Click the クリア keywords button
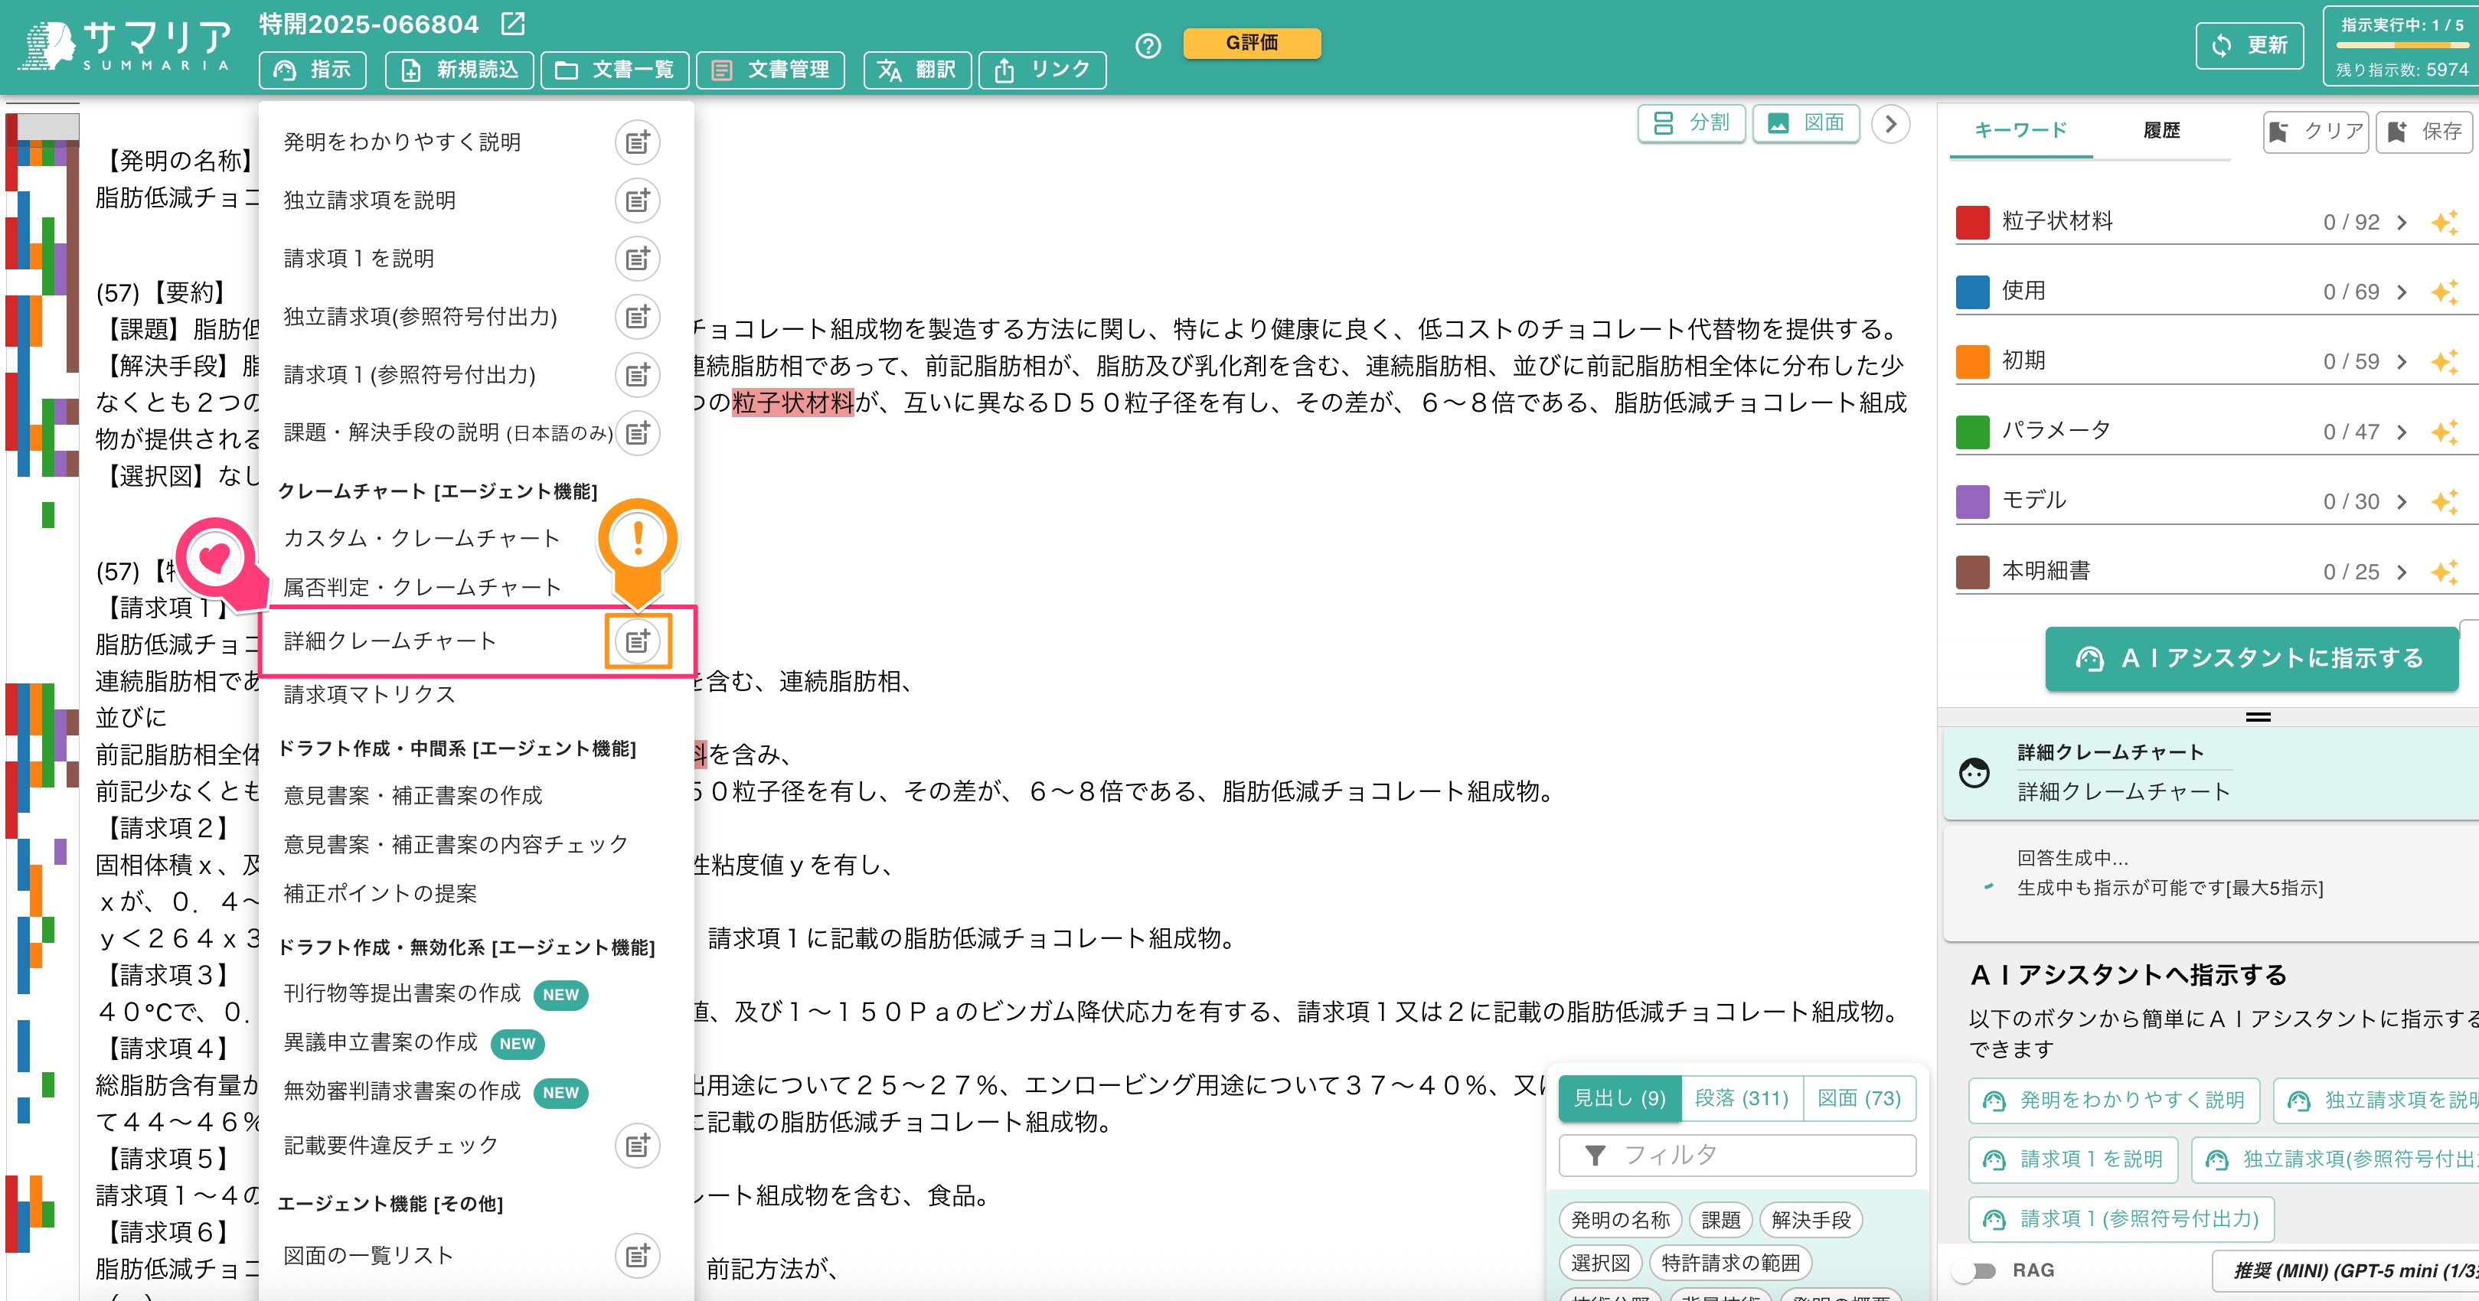 2317,131
